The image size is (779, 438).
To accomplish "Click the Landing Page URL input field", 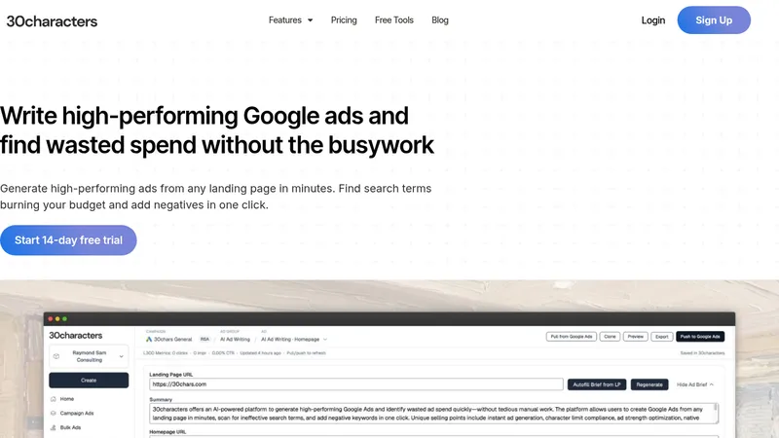I will [x=356, y=384].
